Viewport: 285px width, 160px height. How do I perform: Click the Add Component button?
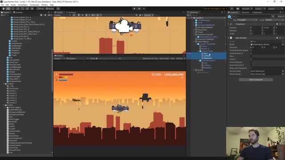256,80
